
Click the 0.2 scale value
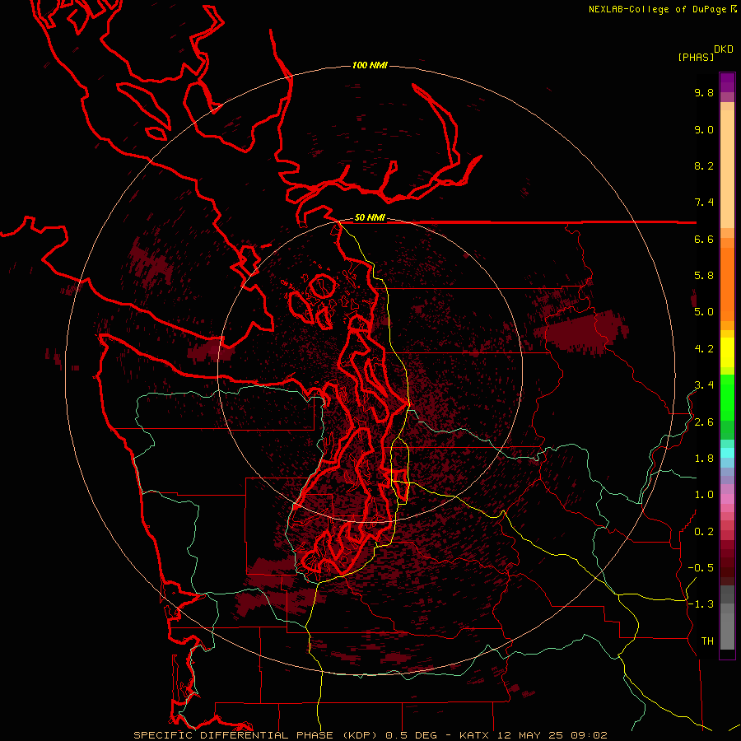point(704,532)
